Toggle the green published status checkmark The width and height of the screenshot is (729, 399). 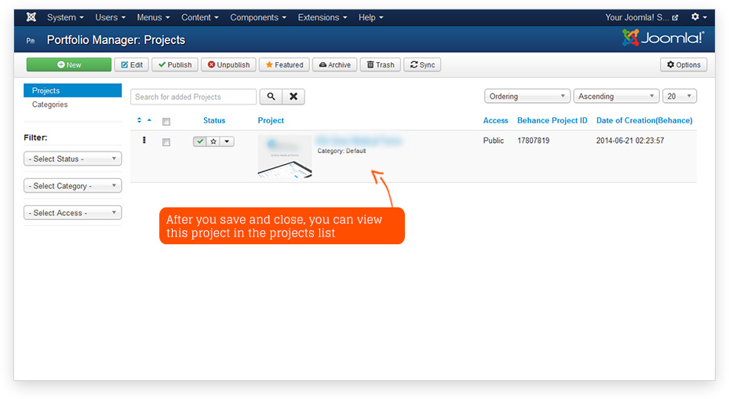pos(200,141)
